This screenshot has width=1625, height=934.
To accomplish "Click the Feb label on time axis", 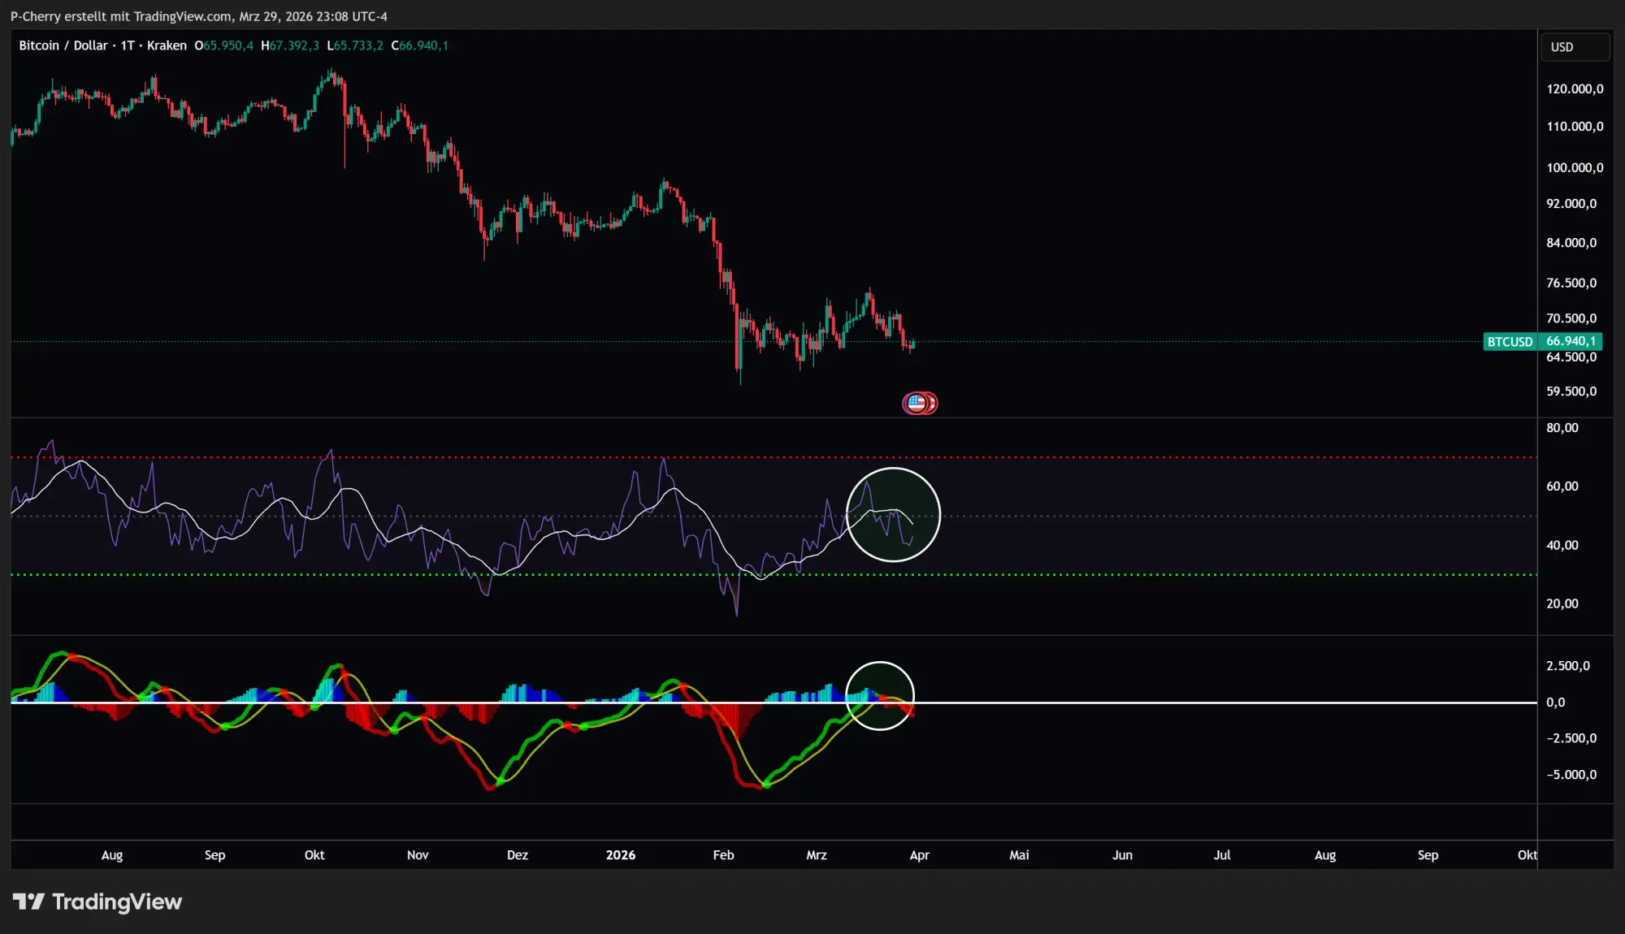I will [x=722, y=855].
